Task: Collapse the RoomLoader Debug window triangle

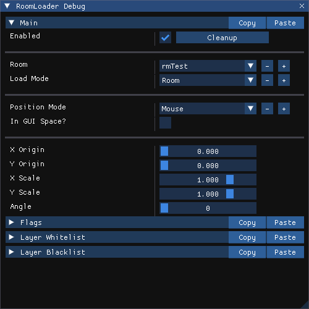Action: pos(7,6)
